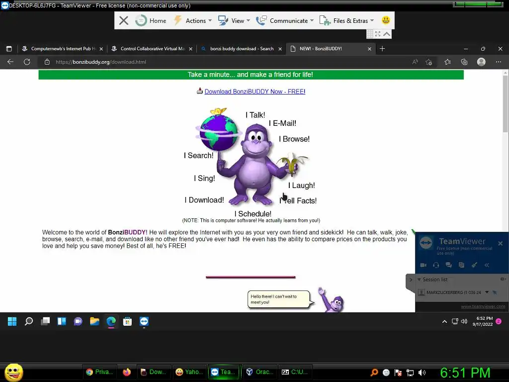Open File Explorer on remote taskbar
The height and width of the screenshot is (382, 509).
click(x=94, y=321)
